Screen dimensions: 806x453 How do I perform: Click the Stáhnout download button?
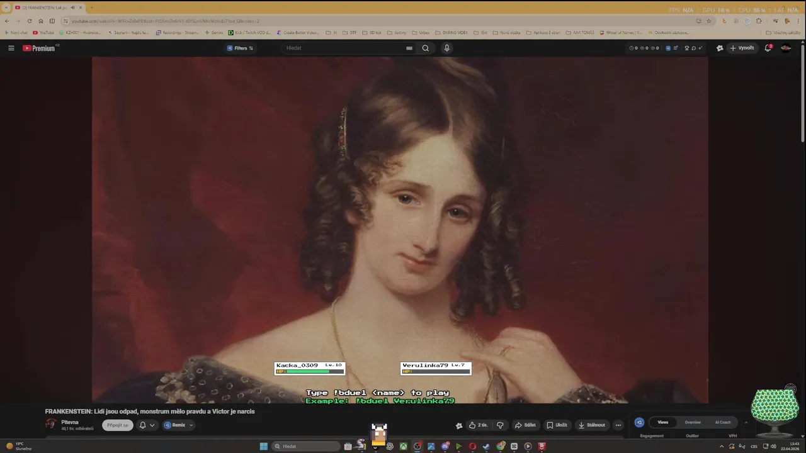pyautogui.click(x=592, y=425)
